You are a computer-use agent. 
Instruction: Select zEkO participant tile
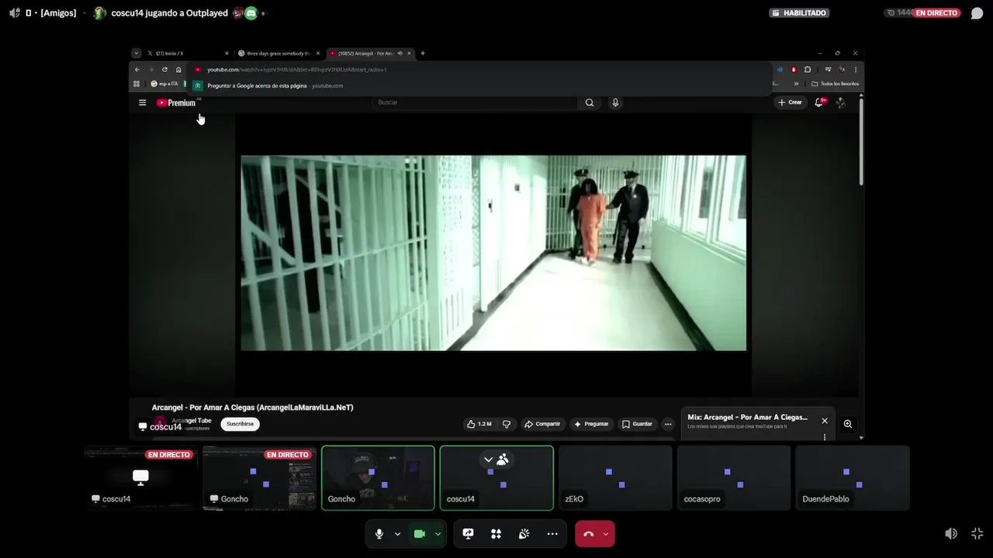[x=615, y=477]
